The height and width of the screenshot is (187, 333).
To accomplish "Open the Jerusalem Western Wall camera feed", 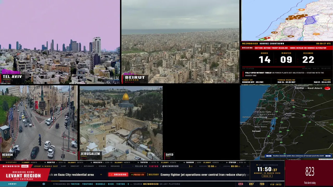I will [121, 123].
